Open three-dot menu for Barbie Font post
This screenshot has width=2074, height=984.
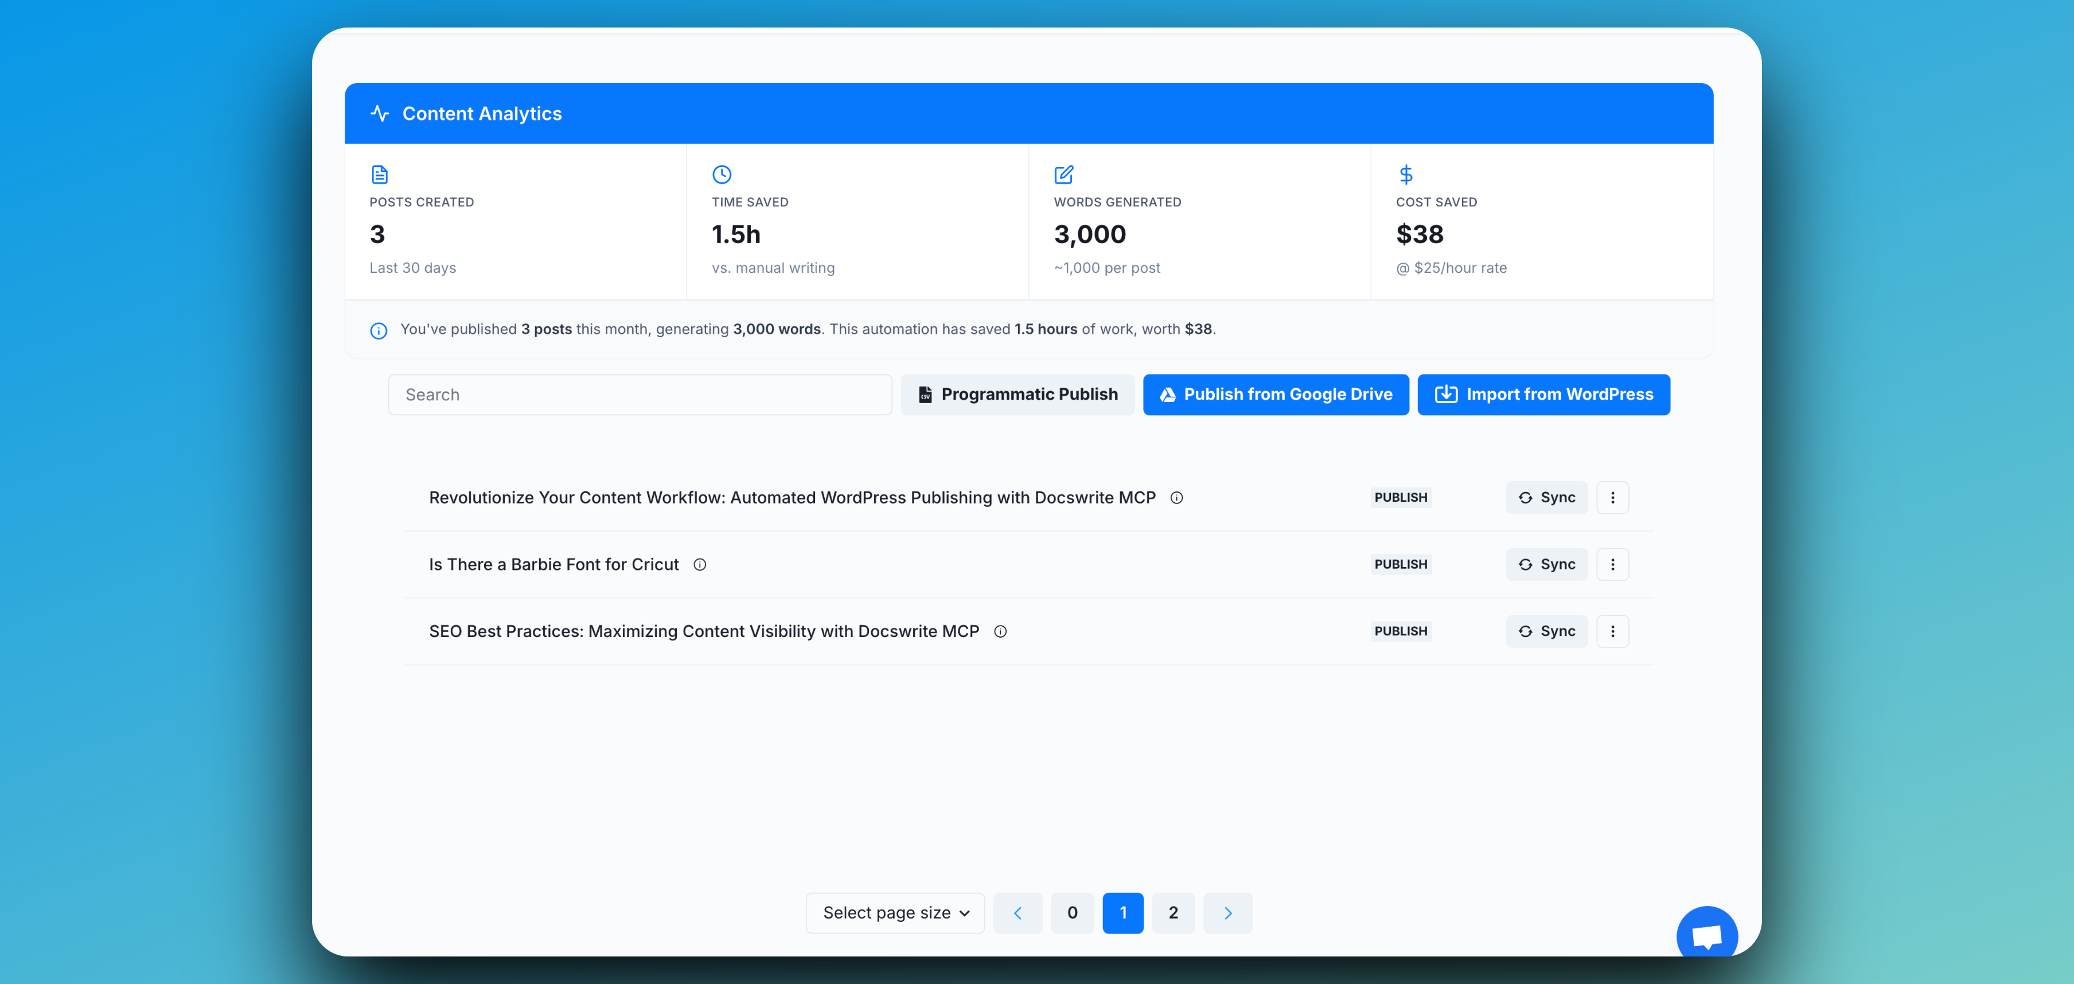tap(1612, 564)
